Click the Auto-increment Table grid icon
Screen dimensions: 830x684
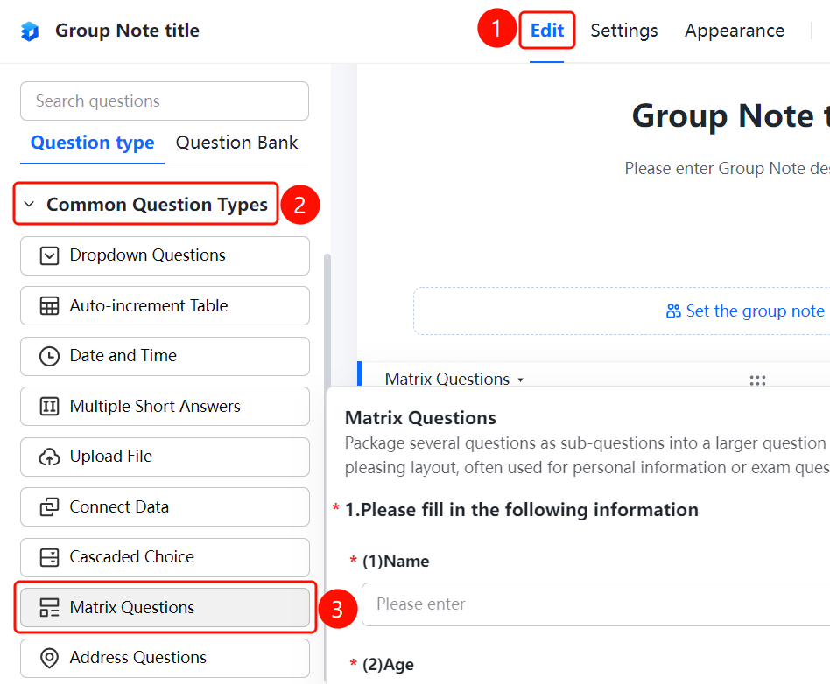[49, 306]
